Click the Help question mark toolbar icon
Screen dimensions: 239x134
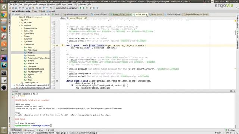tap(97, 8)
